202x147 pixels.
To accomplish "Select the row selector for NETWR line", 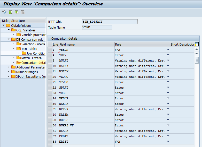I will click(50, 109).
